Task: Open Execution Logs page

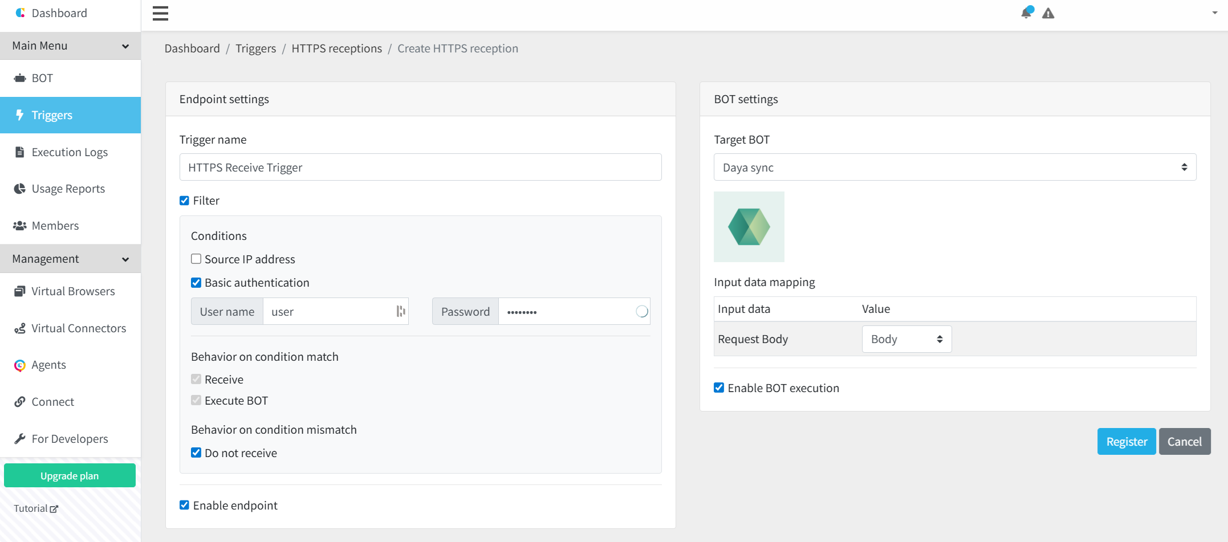Action: 70,152
